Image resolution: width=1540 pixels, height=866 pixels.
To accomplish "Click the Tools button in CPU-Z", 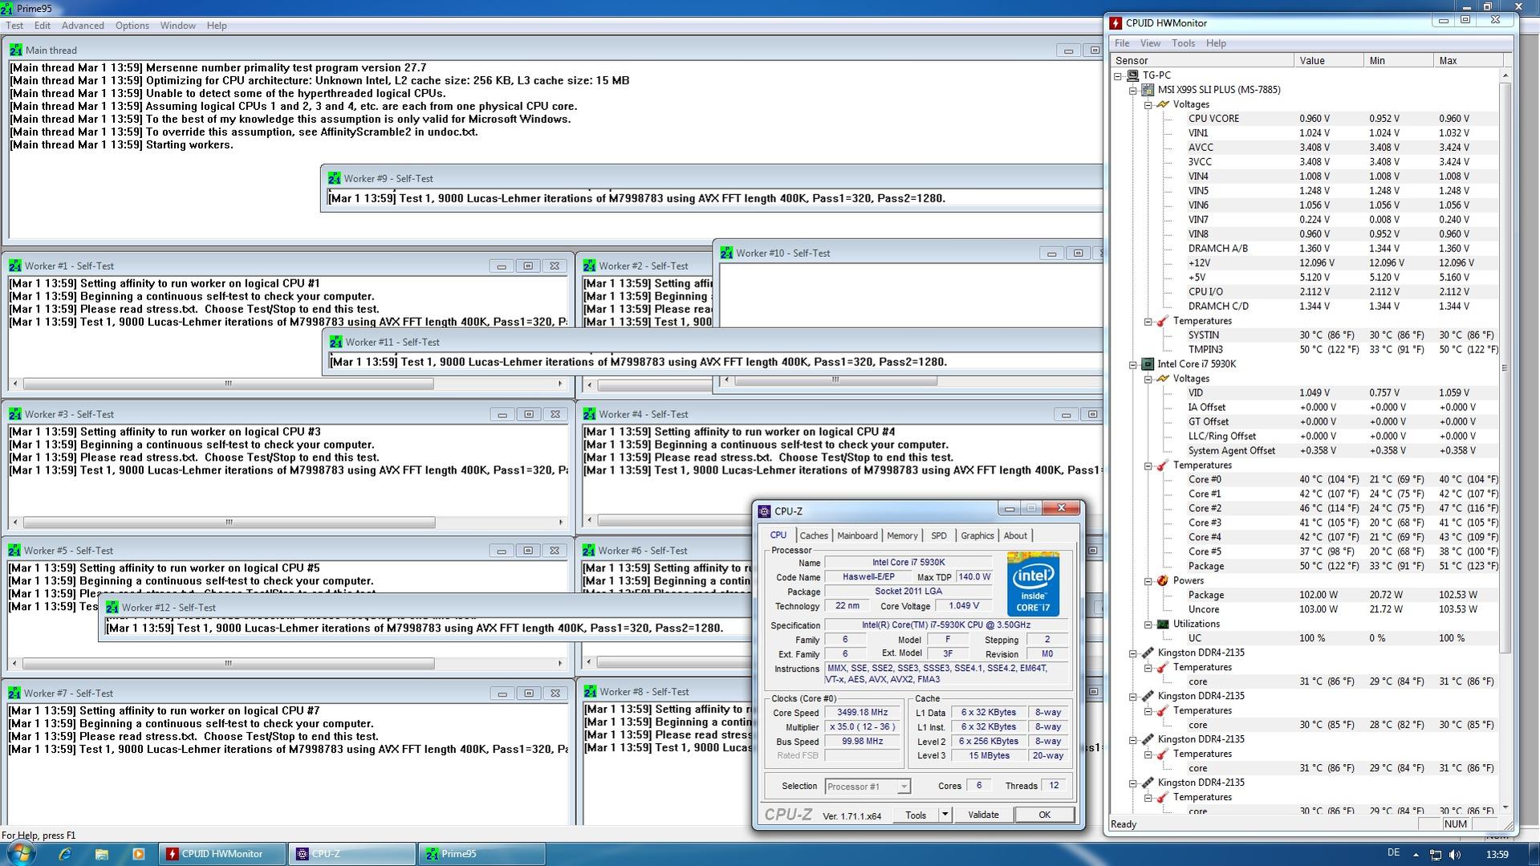I will pyautogui.click(x=916, y=815).
